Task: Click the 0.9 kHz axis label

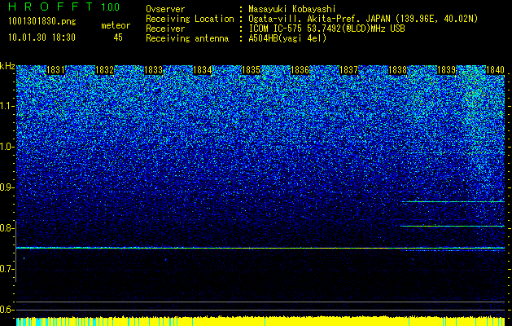Action: 7,187
